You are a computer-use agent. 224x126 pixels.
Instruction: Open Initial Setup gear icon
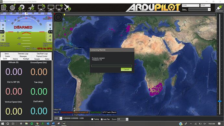[x=21, y=8]
